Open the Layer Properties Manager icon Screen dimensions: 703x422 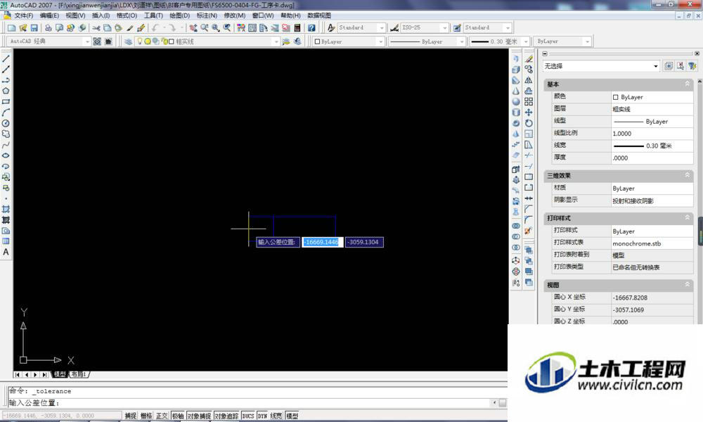pos(129,41)
